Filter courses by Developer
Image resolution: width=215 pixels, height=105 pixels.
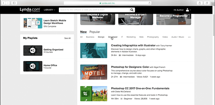click(113, 37)
